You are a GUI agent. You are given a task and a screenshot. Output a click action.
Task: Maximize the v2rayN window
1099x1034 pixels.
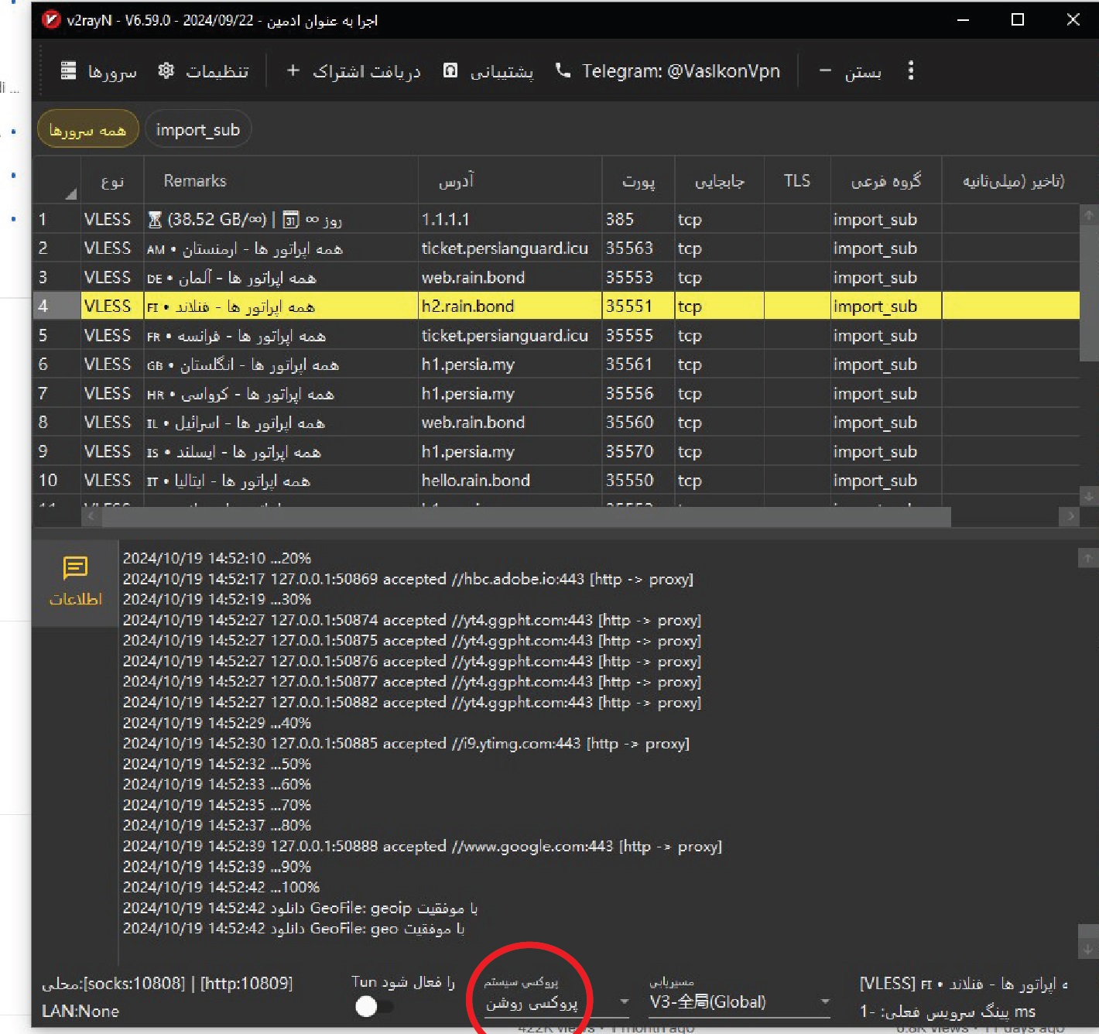(x=1018, y=19)
